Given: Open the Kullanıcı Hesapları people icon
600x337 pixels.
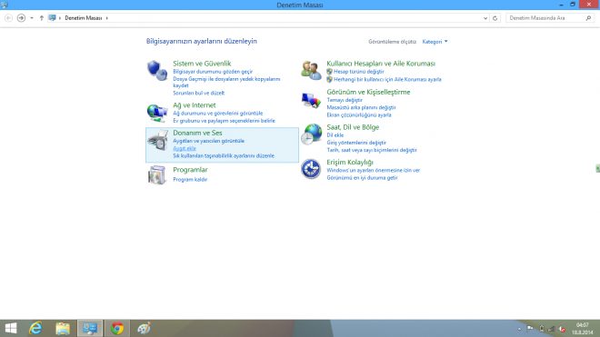Looking at the screenshot, I should [x=311, y=70].
